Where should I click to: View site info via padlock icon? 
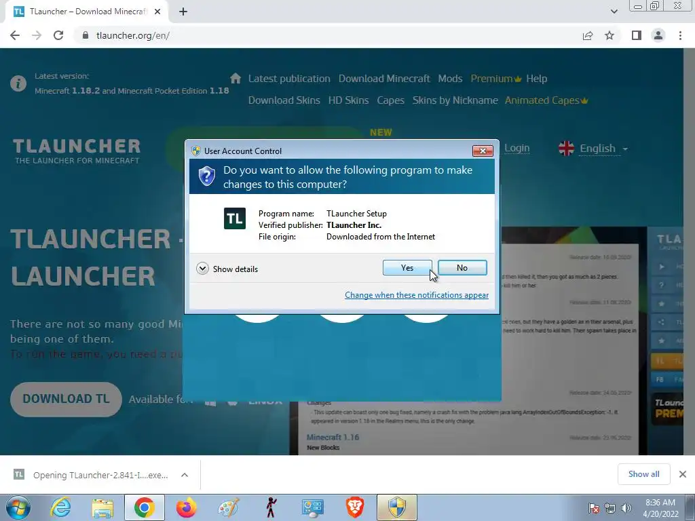(x=86, y=35)
